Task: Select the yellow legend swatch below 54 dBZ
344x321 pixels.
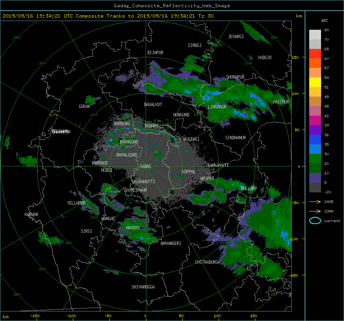Action: coord(315,82)
